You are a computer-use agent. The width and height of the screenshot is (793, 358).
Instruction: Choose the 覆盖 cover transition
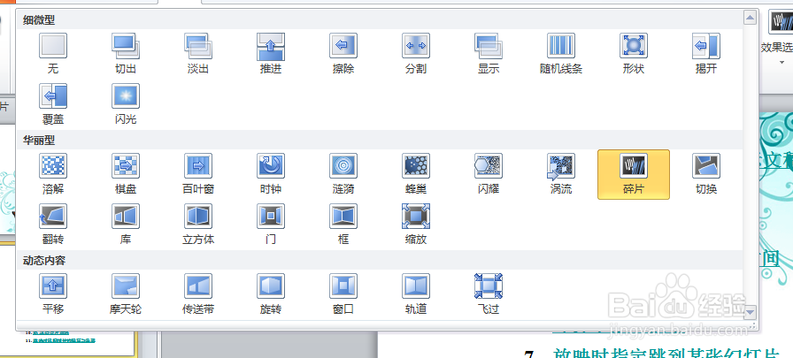tap(52, 104)
